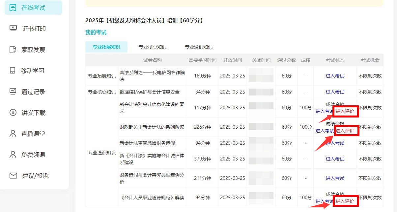
Task: Click the mobile learning phone icon (移动学习)
Action: tap(13, 71)
